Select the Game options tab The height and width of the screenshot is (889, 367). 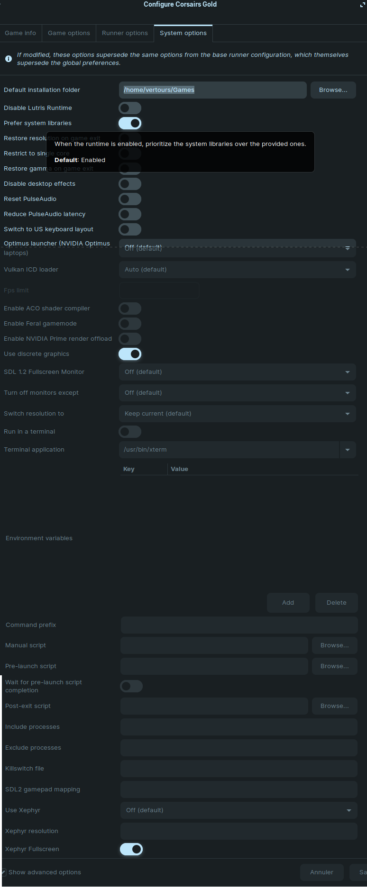coord(69,33)
